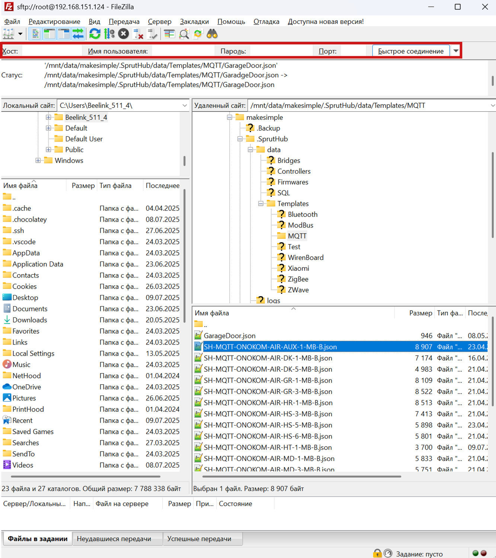Switch to the Неудавшиеся передачи tab

(114, 539)
